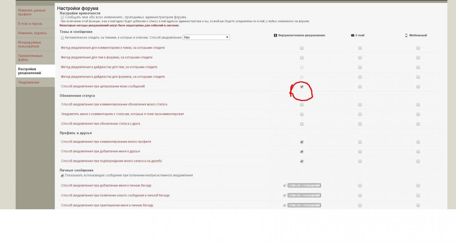Screen dimensions: 456x245
Task: Click the Настройки форума page title
Action: 78,8
